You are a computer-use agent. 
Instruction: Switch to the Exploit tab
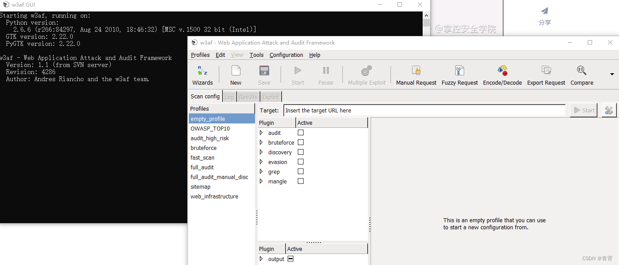tap(271, 97)
